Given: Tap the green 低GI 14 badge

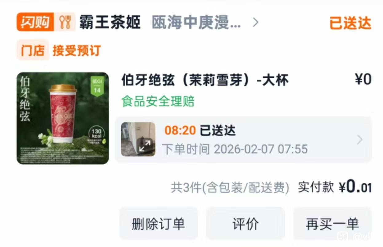Looking at the screenshot, I should [x=97, y=87].
